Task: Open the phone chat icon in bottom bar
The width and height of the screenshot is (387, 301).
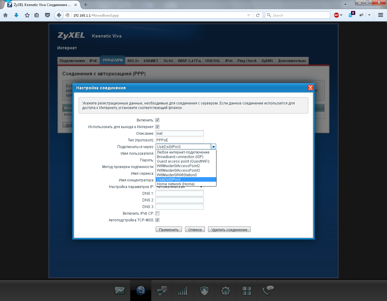Action: (x=268, y=291)
